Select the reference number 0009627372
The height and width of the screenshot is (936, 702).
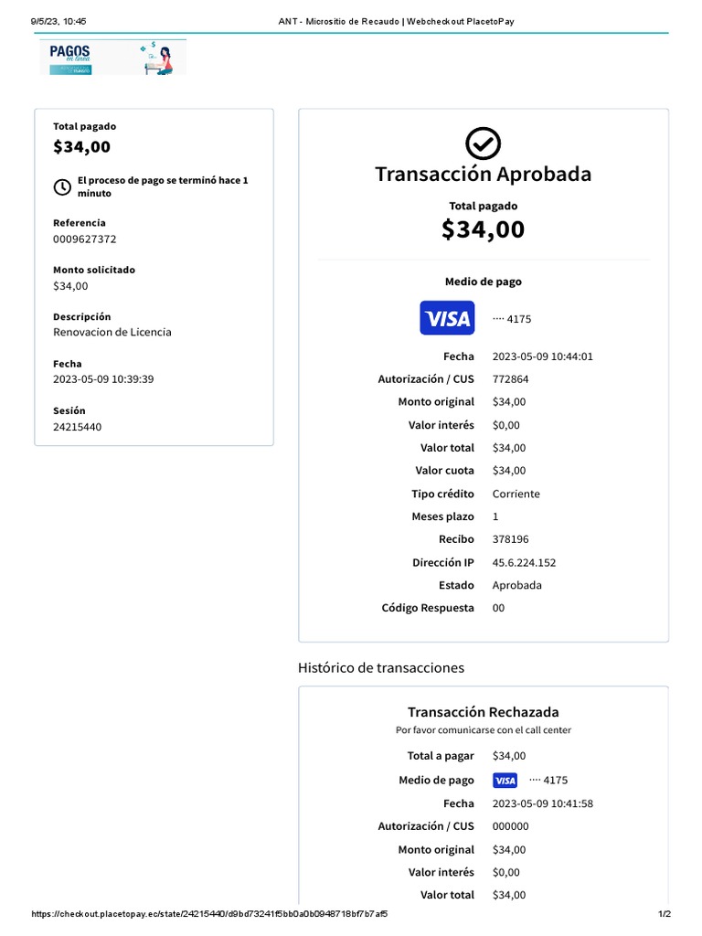pyautogui.click(x=85, y=239)
